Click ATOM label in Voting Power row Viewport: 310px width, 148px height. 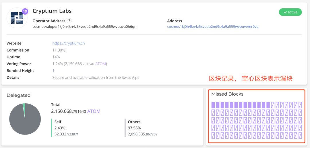coord(100,64)
